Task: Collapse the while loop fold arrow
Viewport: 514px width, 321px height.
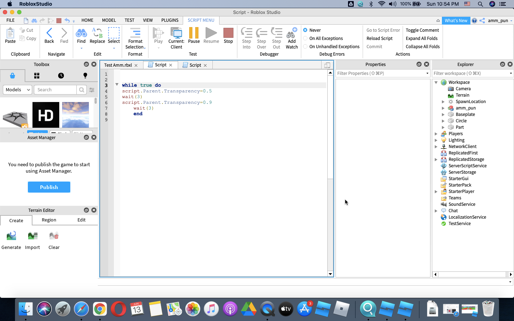Action: pyautogui.click(x=117, y=85)
